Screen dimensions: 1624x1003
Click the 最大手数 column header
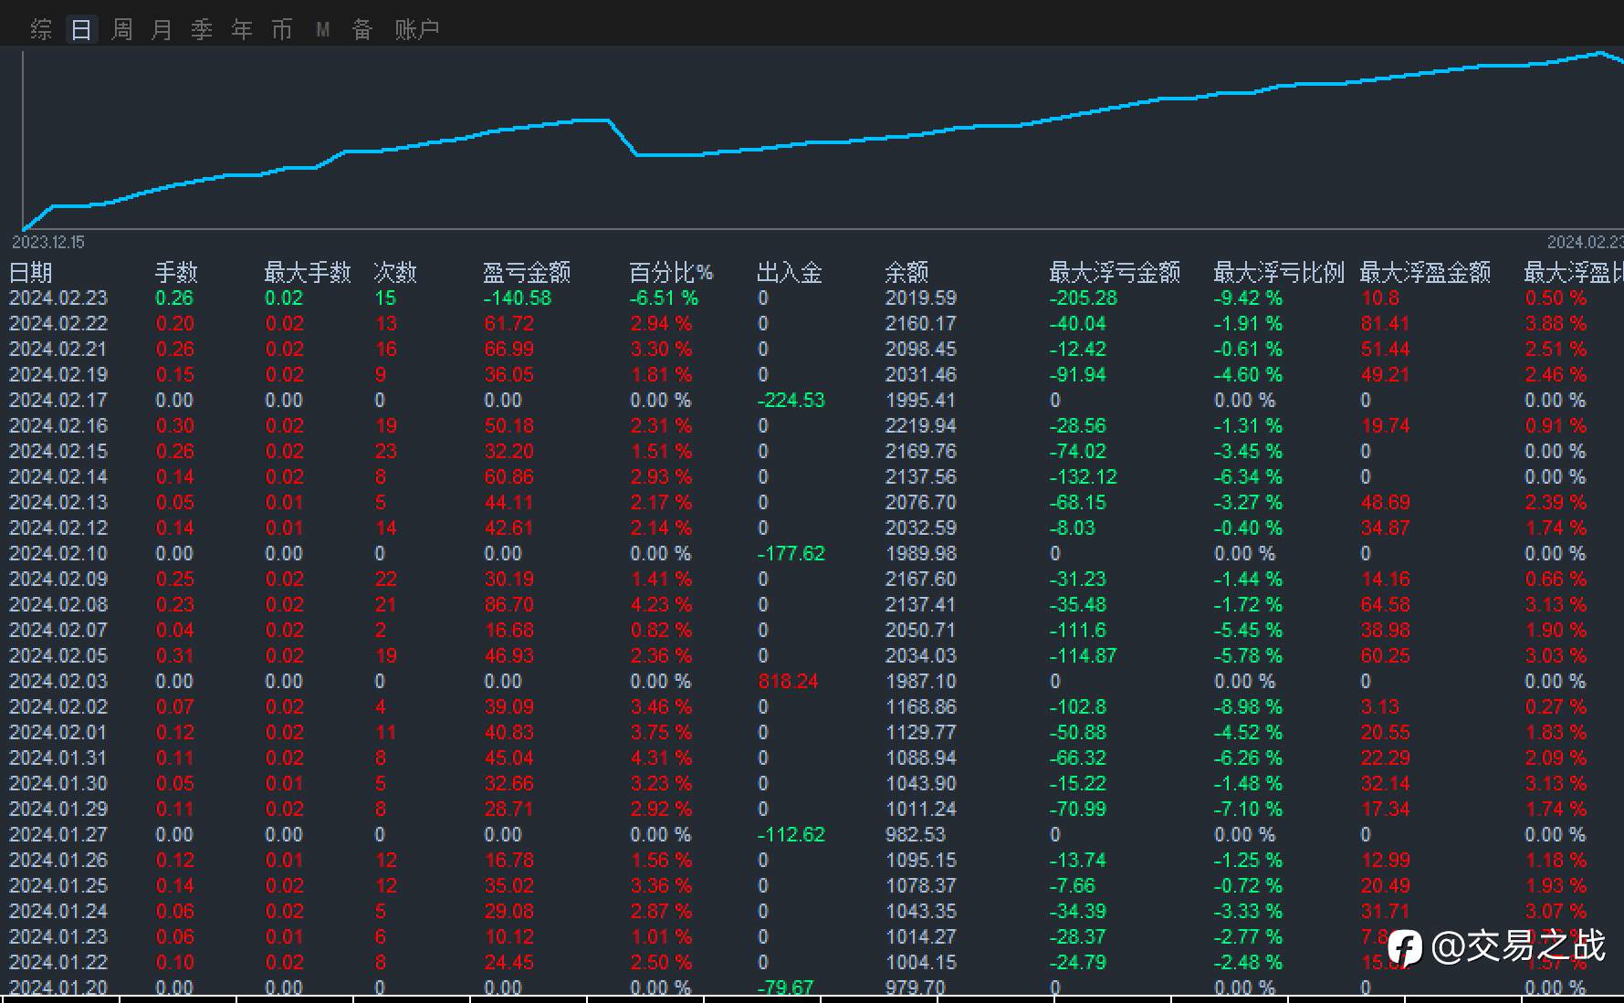tap(308, 272)
